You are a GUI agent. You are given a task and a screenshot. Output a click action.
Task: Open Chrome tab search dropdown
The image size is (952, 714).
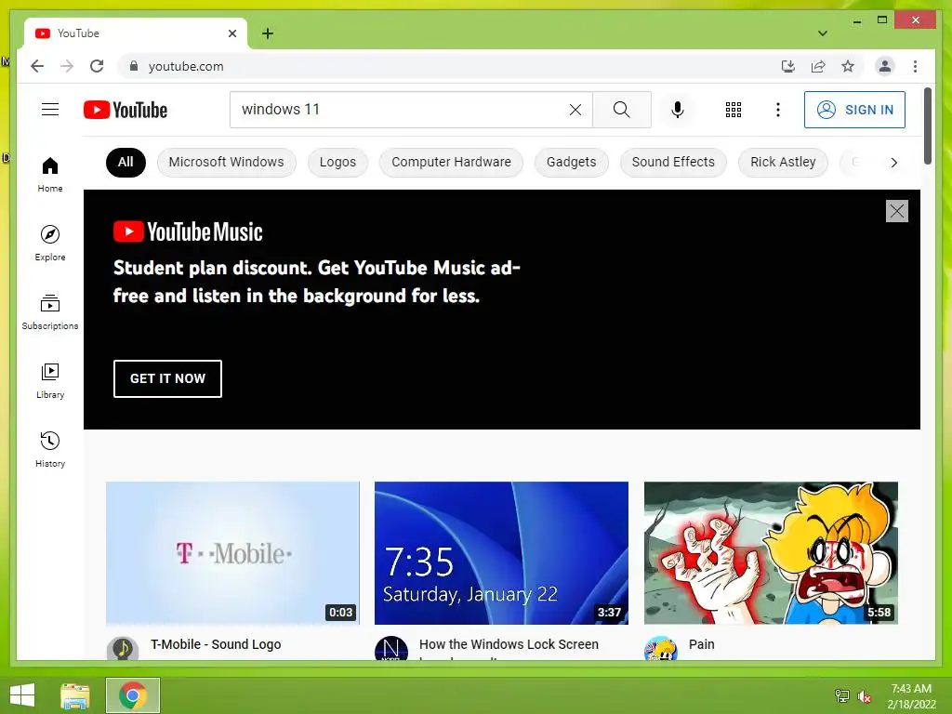pyautogui.click(x=822, y=33)
